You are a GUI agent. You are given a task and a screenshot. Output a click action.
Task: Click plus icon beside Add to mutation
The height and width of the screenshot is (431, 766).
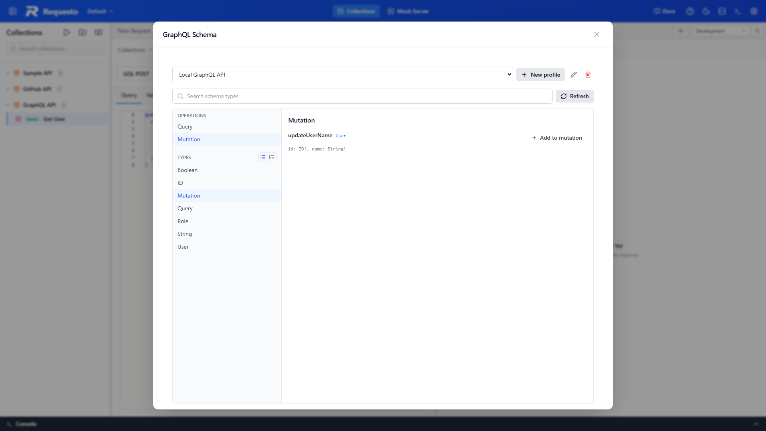tap(534, 138)
